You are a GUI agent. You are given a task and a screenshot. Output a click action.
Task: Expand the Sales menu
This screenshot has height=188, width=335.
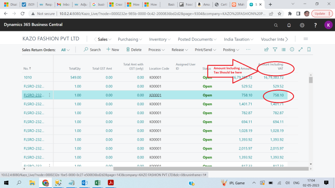click(x=105, y=39)
